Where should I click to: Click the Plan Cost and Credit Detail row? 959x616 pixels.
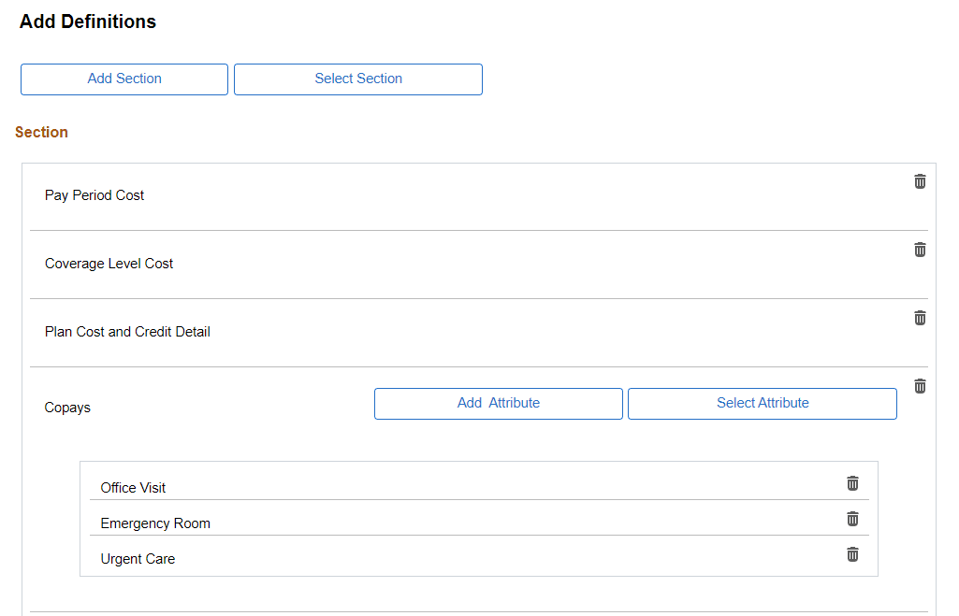(x=127, y=331)
